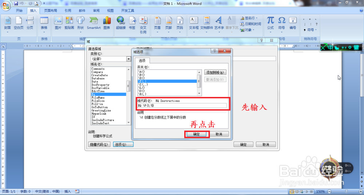Open Clip Art (剪贴画)
This screenshot has height=195, width=364.
click(x=69, y=23)
